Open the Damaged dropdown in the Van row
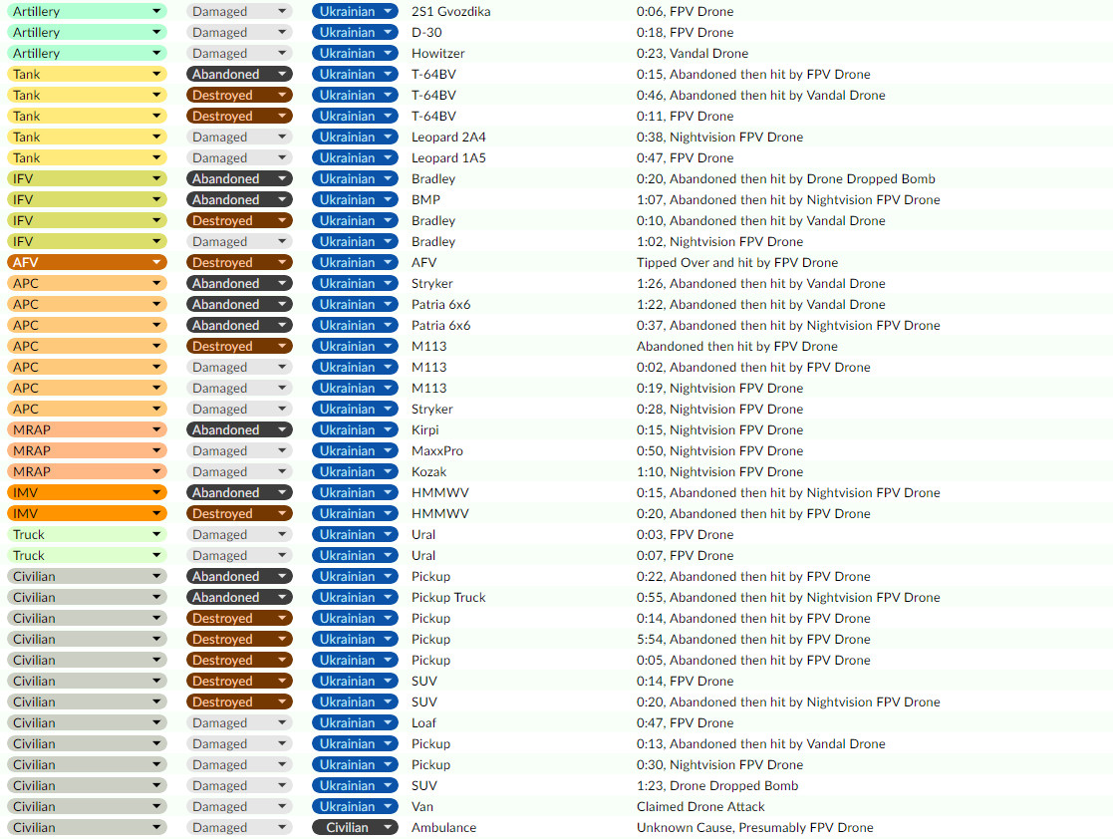The image size is (1113, 839). coord(239,807)
